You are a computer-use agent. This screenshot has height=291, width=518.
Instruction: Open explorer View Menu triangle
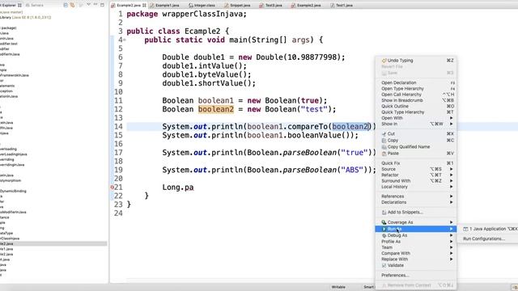click(x=88, y=5)
